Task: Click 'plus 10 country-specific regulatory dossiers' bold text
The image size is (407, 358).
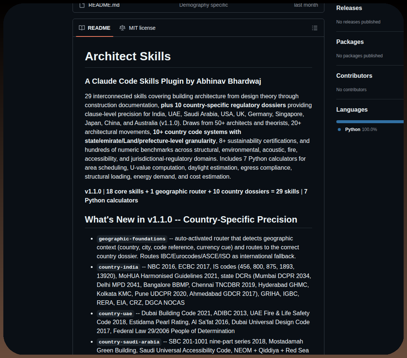Action: tap(223, 105)
